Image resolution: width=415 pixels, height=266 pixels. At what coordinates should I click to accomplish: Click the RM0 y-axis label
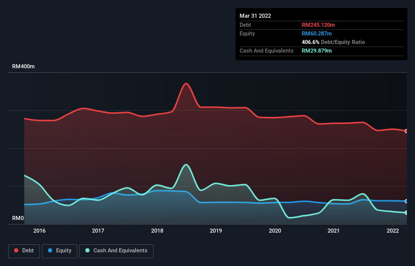(18, 218)
